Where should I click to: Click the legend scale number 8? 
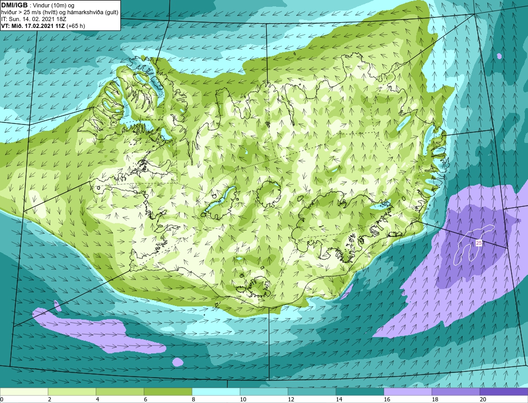click(x=194, y=400)
